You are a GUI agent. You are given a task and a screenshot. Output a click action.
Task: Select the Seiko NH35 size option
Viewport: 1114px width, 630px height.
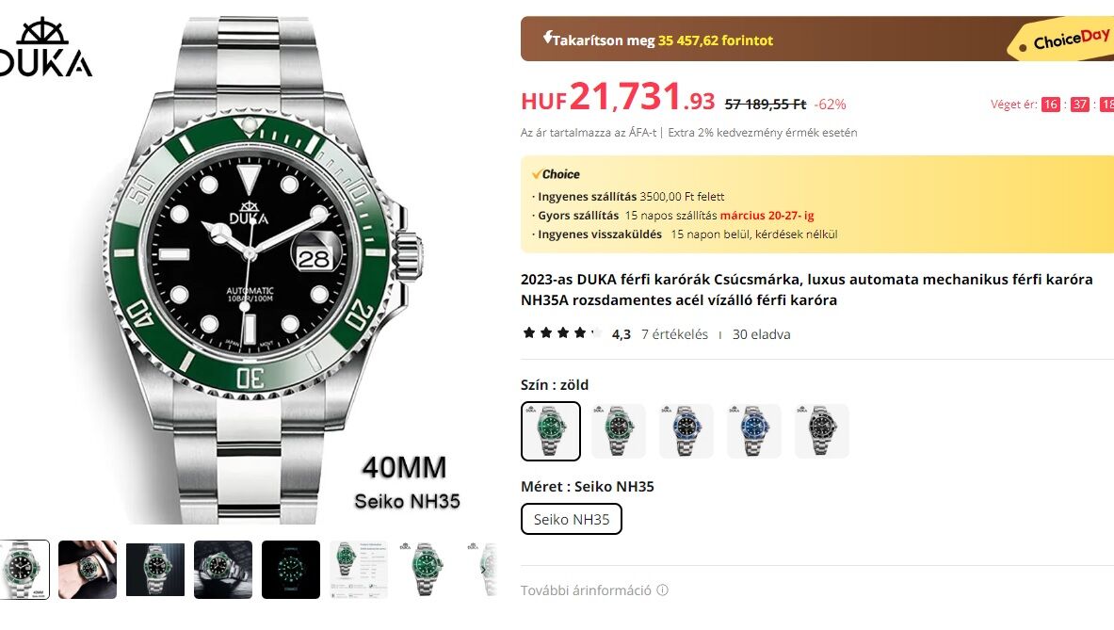pos(572,519)
